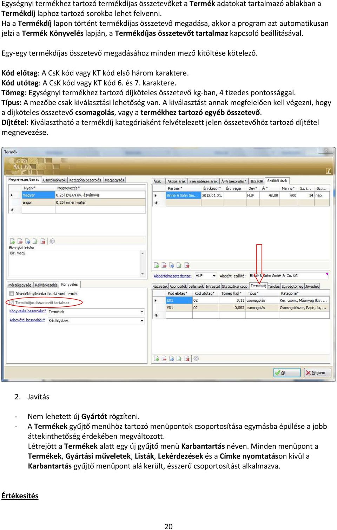Select the angol language cell
The image size is (337, 530).
click(38, 203)
